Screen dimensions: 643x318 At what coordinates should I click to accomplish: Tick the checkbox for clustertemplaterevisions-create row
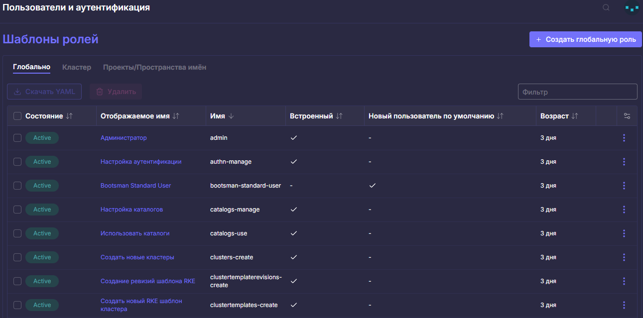[x=17, y=281]
